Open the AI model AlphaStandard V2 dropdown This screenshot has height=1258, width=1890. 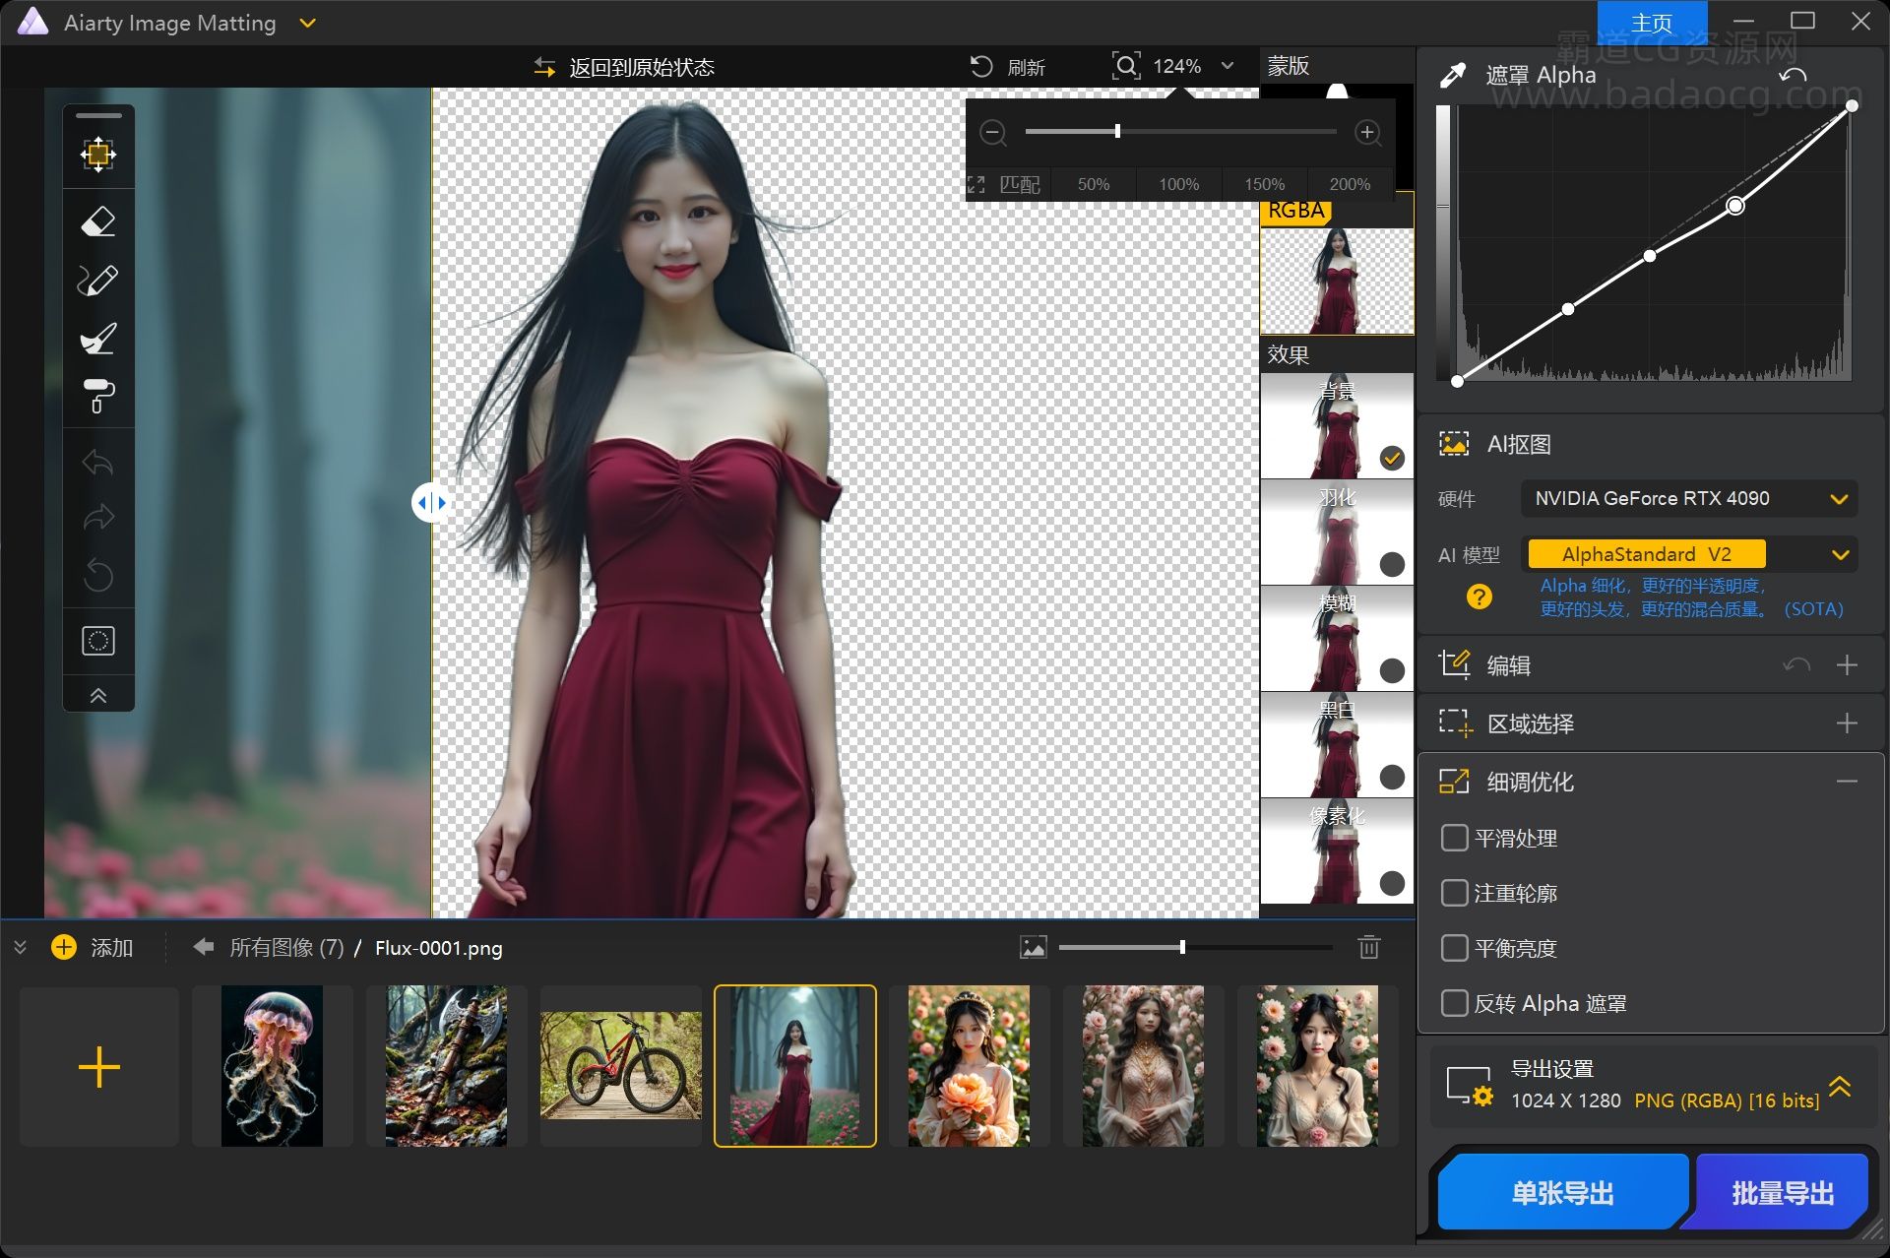click(1689, 554)
